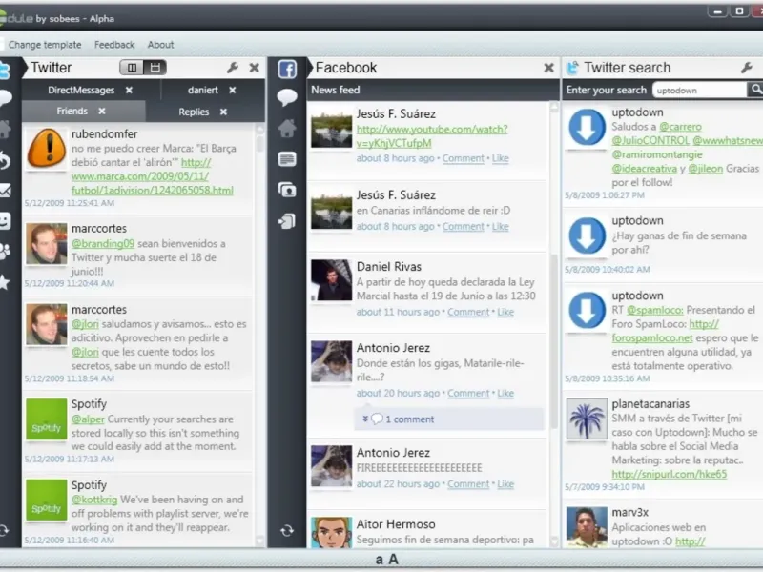
Task: Click the magnifier search icon in Twitter search
Action: (755, 90)
